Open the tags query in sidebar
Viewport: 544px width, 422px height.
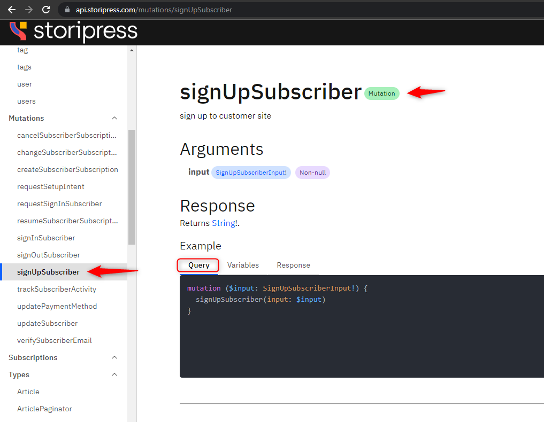tap(24, 67)
